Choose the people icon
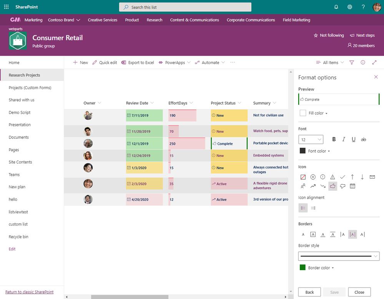This screenshot has width=384, height=299. [303, 186]
